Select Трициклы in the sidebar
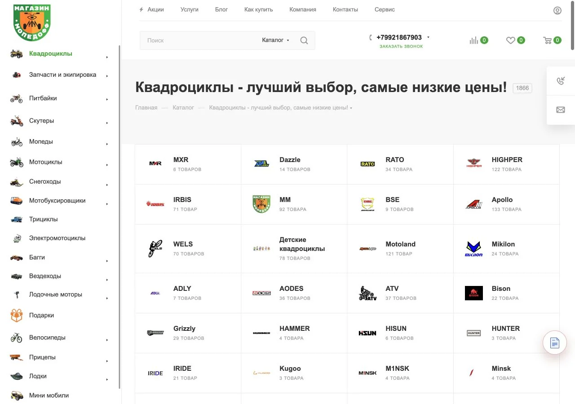This screenshot has height=404, width=575. point(43,220)
